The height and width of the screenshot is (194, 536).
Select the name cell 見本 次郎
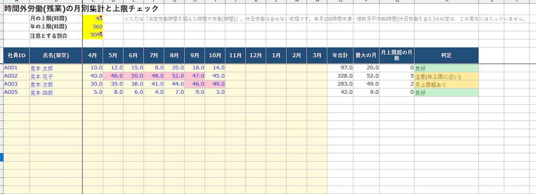[x=56, y=84]
